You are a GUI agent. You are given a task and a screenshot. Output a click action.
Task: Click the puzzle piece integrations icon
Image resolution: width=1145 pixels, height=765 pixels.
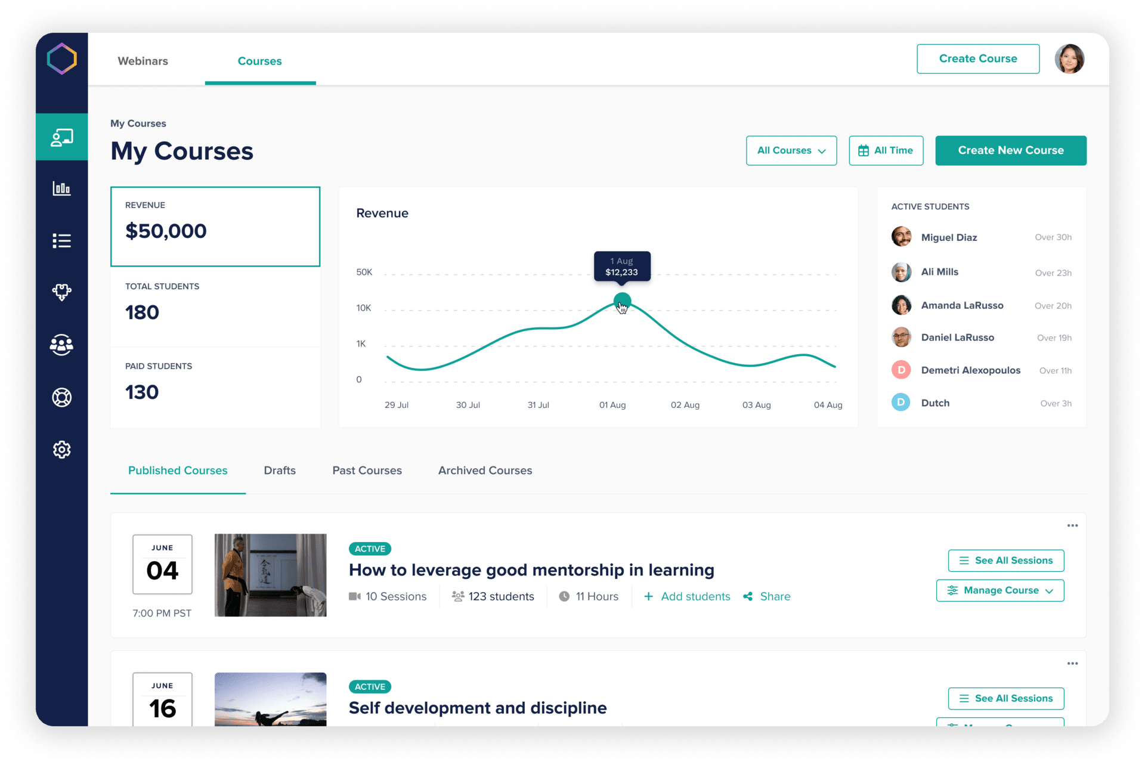[61, 292]
